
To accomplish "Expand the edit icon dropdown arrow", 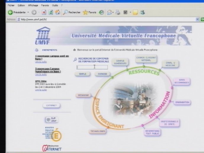I will pyautogui.click(x=130, y=12).
